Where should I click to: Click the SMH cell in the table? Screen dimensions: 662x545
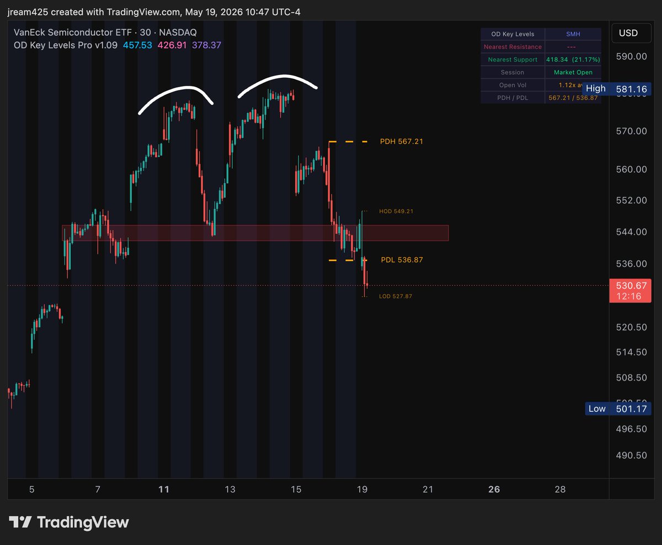[573, 34]
